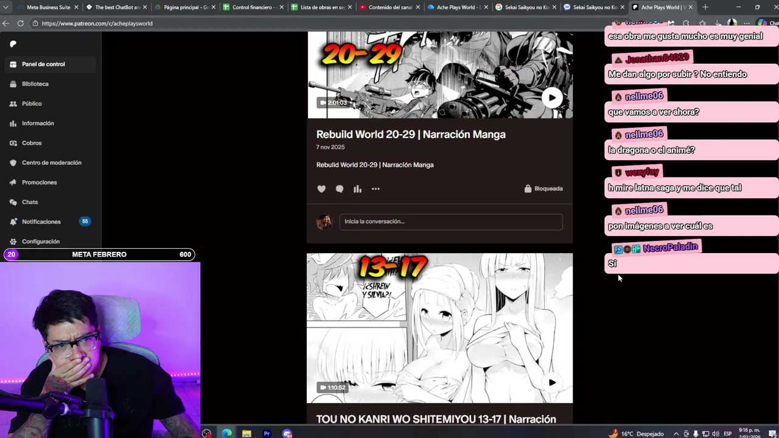Open a new browser tab

tap(705, 7)
